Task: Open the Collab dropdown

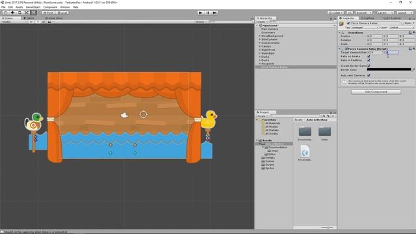Action: 335,13
